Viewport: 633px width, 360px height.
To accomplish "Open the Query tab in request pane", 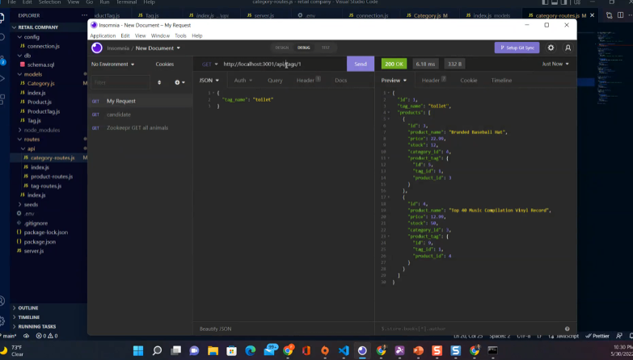I will point(275,80).
